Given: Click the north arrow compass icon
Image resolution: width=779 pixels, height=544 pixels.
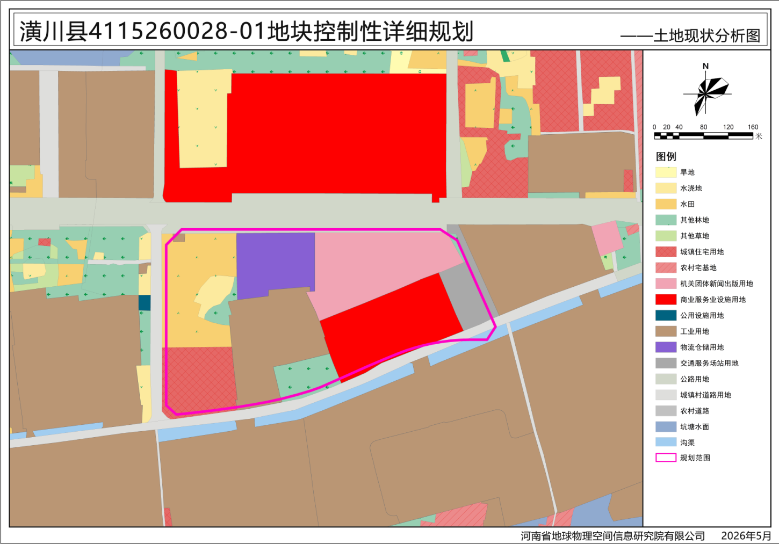Looking at the screenshot, I should (x=707, y=90).
